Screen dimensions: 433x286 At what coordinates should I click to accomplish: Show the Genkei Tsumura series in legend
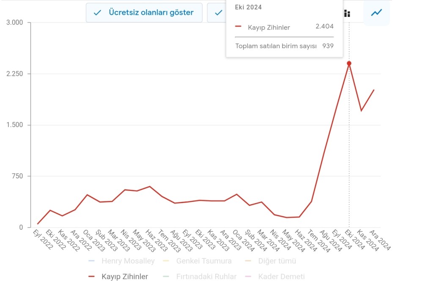204,261
